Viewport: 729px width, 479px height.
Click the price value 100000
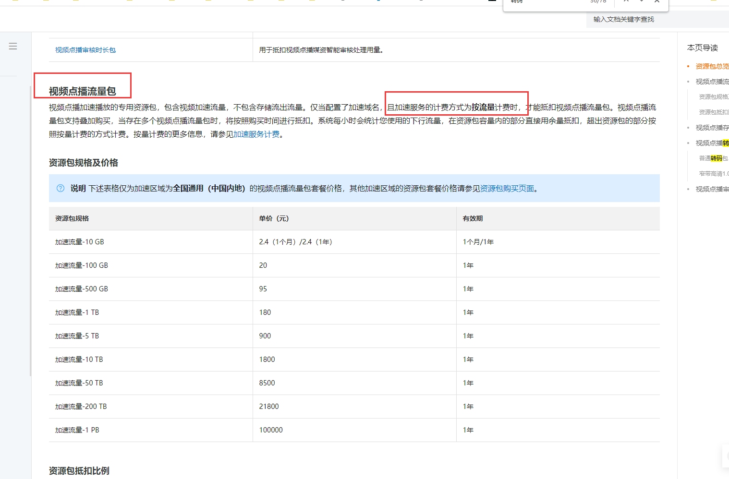click(271, 430)
